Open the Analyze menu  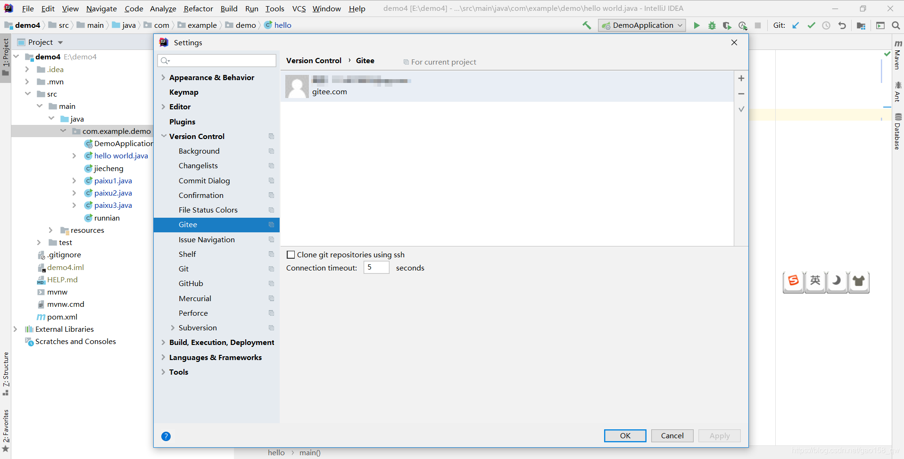[163, 8]
